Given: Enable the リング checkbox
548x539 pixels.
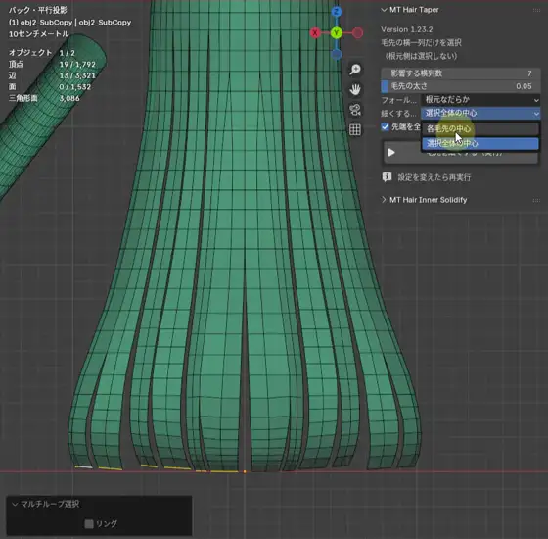Looking at the screenshot, I should tap(89, 524).
